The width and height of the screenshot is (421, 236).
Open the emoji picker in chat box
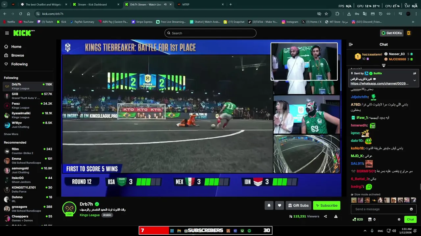(411, 209)
